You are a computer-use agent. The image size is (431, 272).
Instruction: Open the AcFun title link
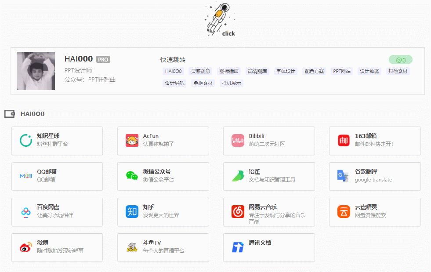(151, 136)
